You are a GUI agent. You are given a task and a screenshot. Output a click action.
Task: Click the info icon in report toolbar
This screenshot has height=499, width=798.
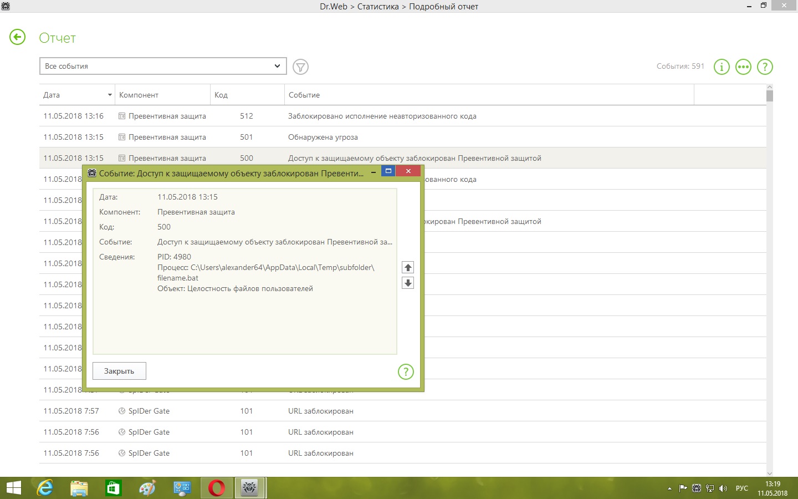[721, 67]
